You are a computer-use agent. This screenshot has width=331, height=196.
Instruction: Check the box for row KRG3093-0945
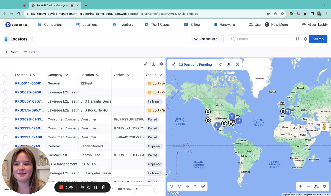coord(5,119)
